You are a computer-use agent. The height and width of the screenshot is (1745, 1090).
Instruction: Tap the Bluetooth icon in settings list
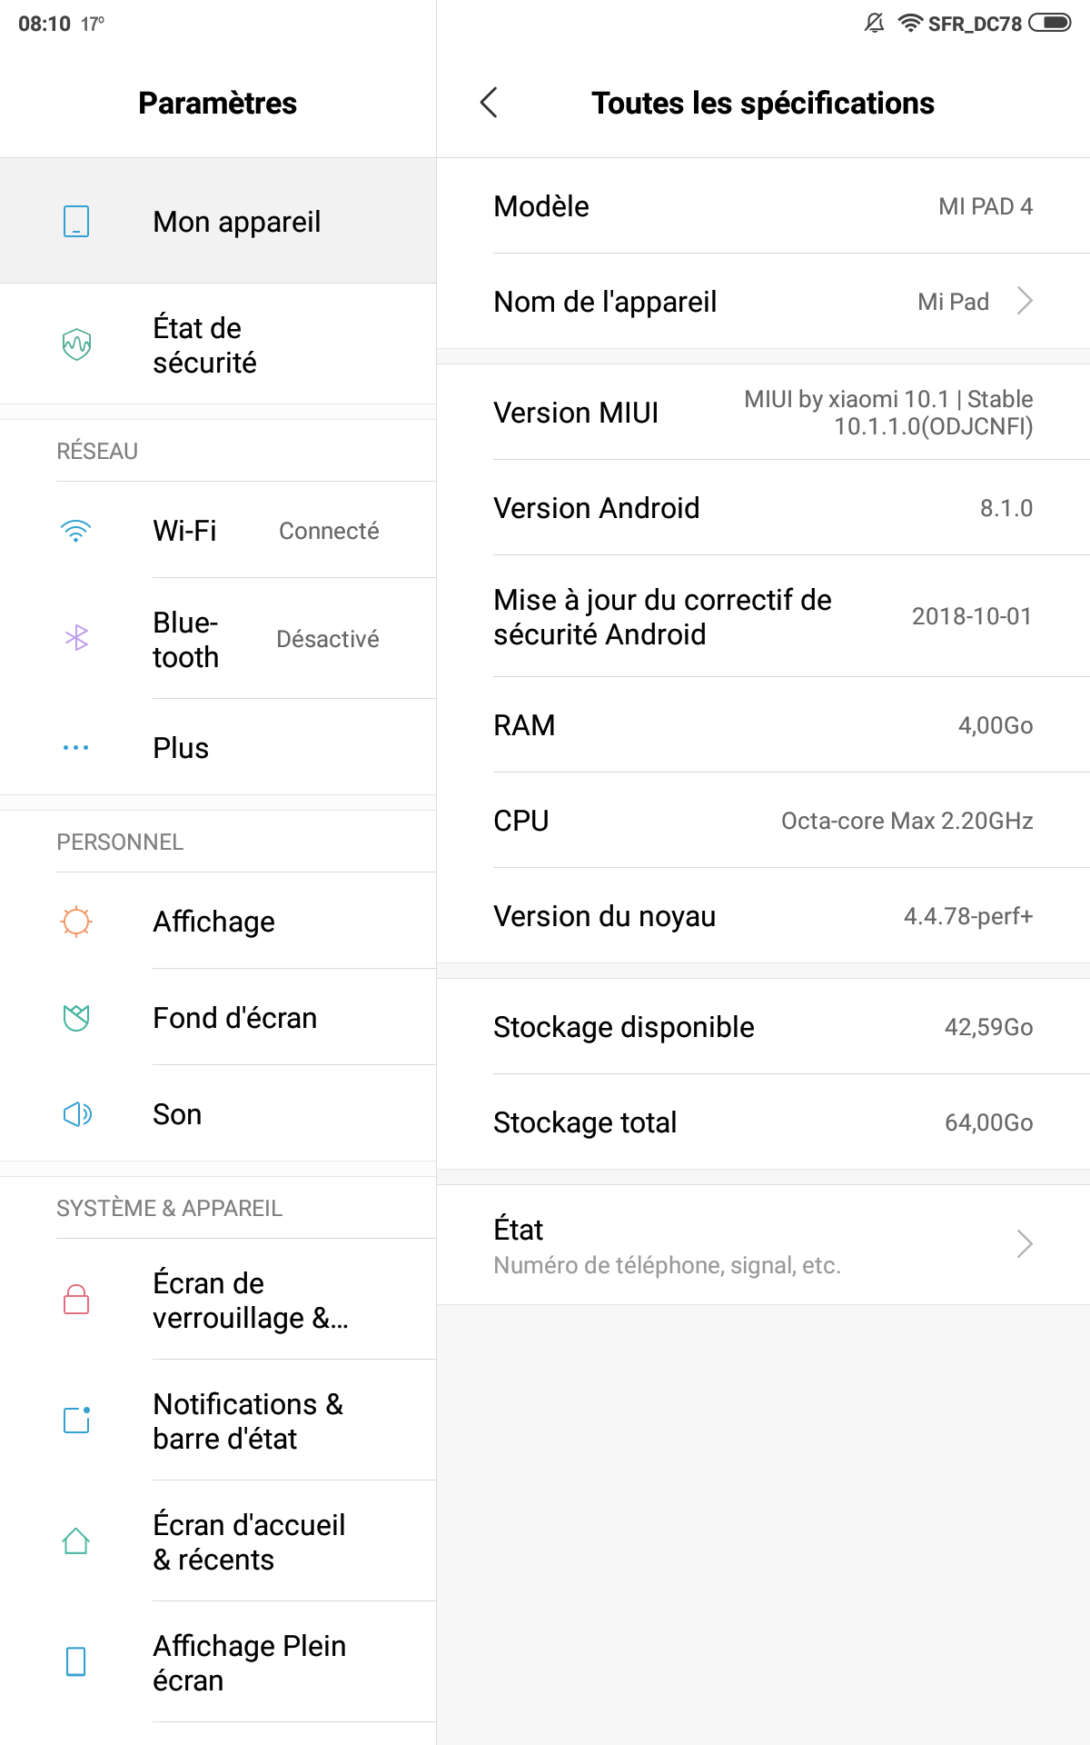click(x=76, y=638)
